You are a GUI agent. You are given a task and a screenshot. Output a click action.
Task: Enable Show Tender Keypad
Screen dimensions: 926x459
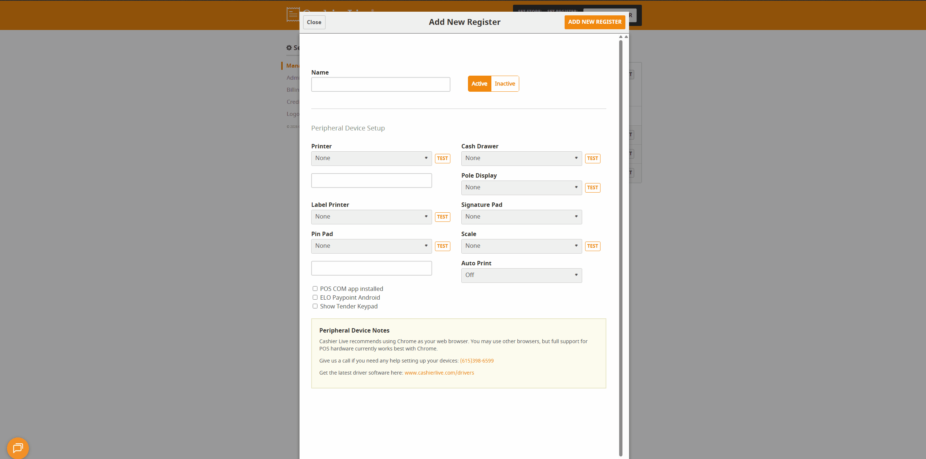point(315,306)
